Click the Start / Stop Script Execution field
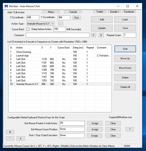This screenshot has width=146, height=151. point(72,136)
